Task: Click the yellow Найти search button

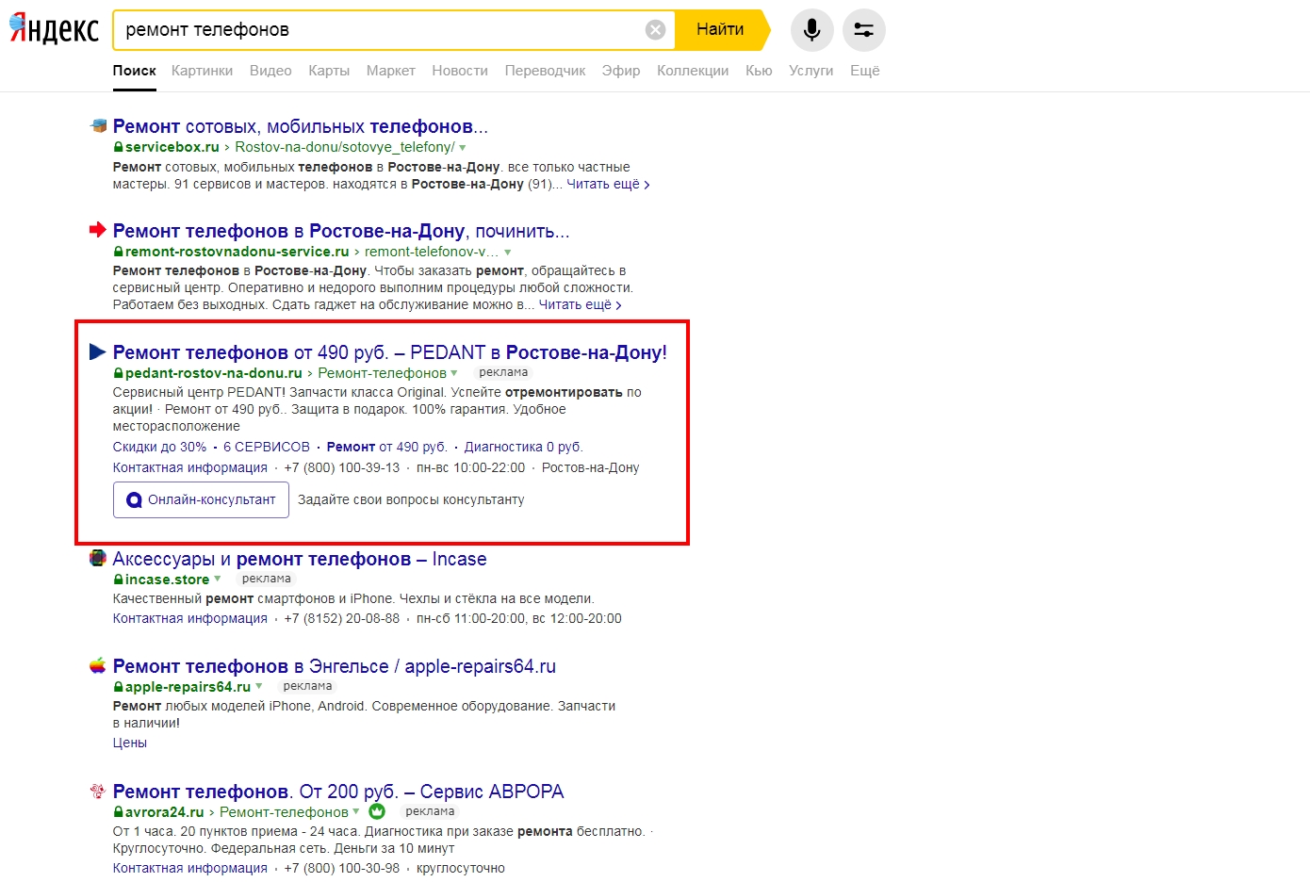Action: coord(721,30)
